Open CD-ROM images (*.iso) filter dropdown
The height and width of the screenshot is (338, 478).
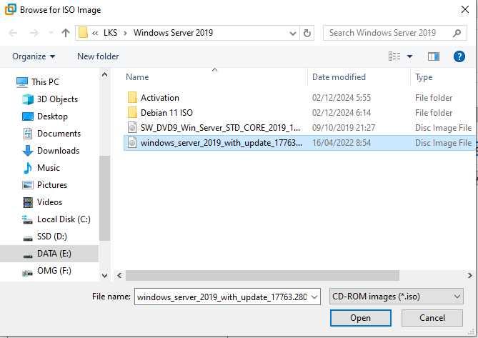397,297
